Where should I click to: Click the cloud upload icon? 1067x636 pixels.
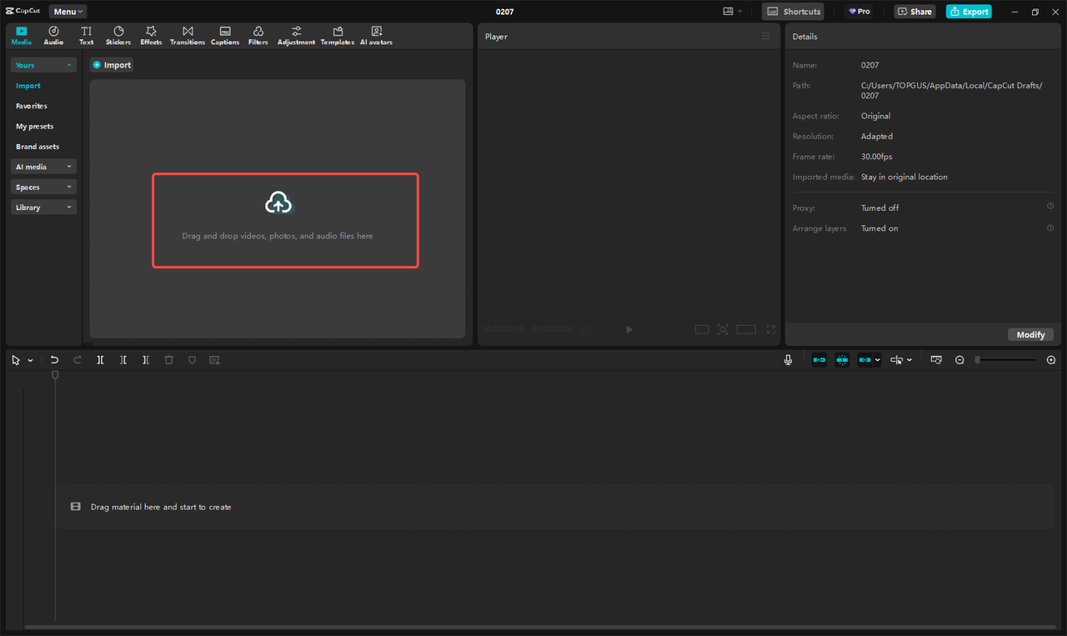pyautogui.click(x=278, y=203)
